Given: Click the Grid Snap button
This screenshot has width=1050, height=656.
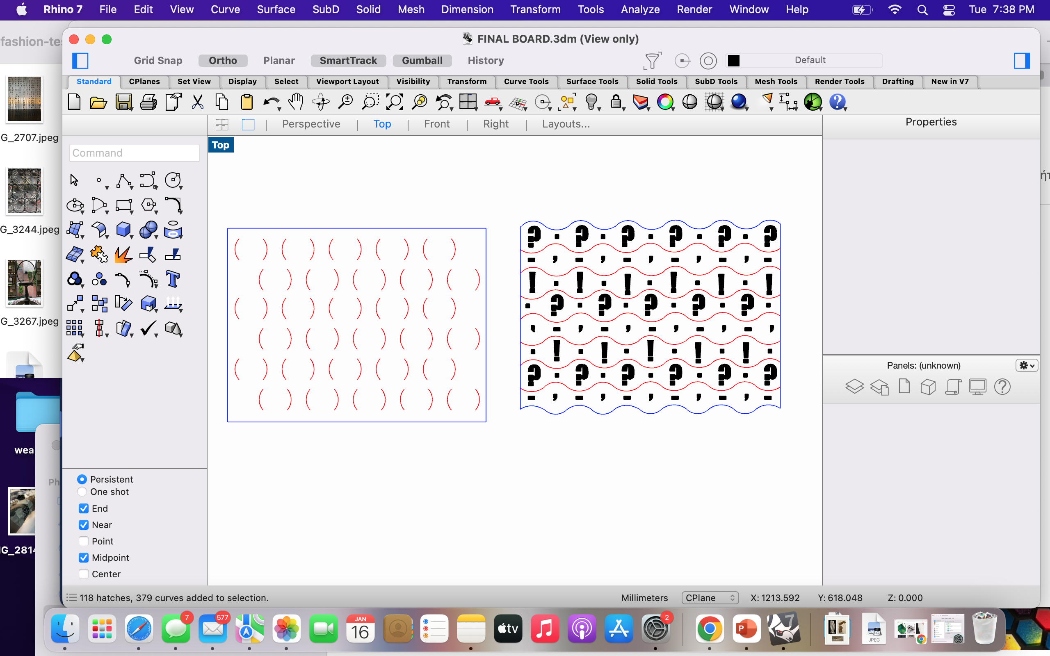Looking at the screenshot, I should 158,60.
